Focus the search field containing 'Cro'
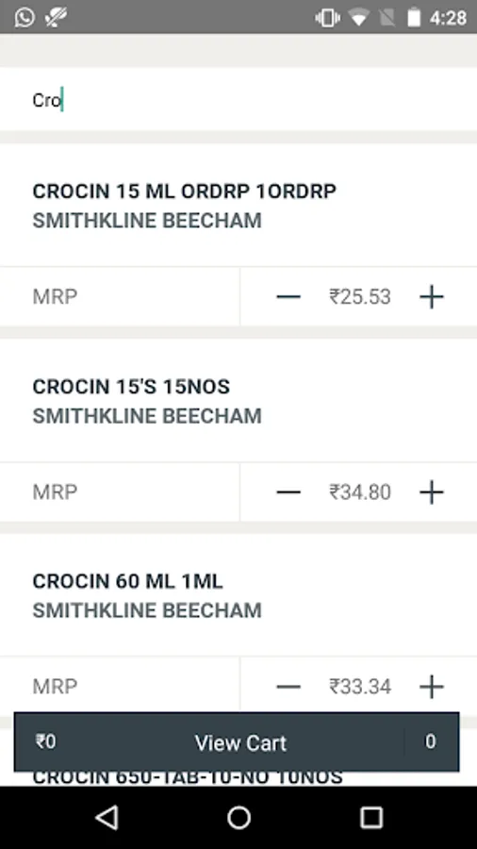Viewport: 477px width, 849px height. (238, 100)
